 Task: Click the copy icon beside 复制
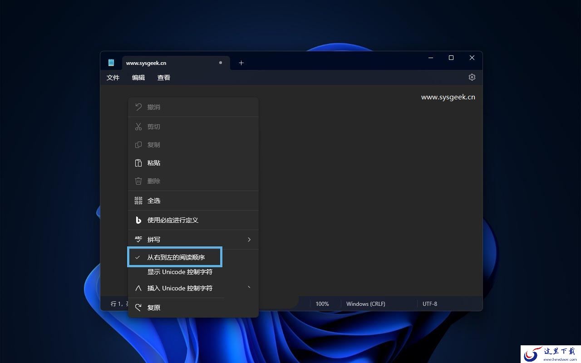(138, 145)
